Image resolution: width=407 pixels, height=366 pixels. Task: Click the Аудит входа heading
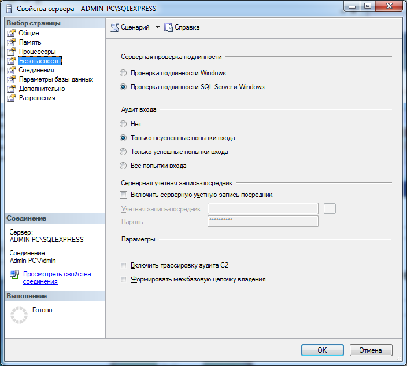coord(139,109)
